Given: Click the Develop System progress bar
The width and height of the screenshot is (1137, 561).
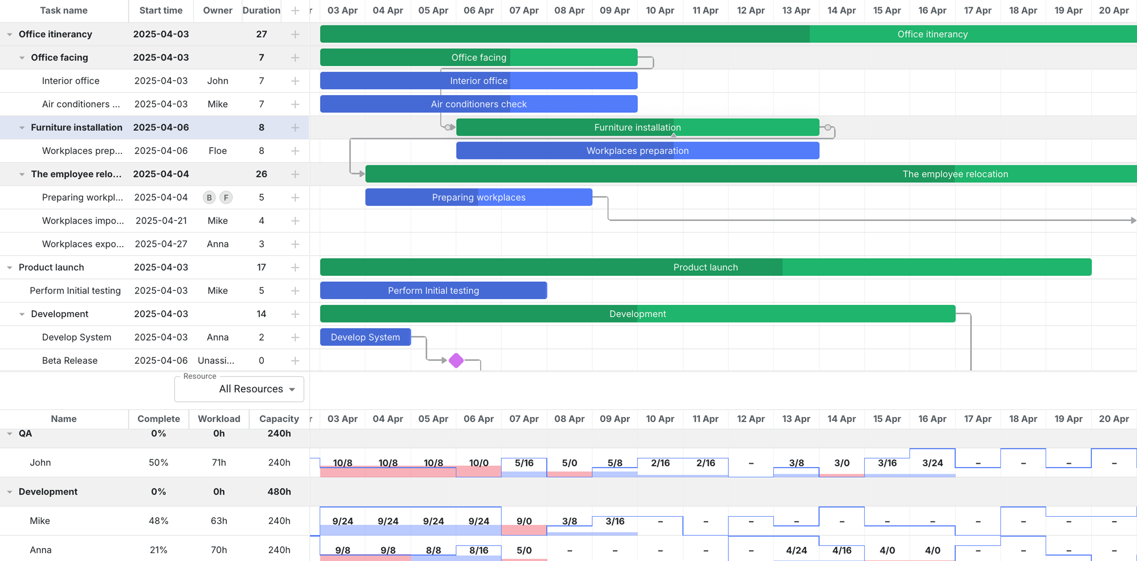Looking at the screenshot, I should click(x=365, y=337).
